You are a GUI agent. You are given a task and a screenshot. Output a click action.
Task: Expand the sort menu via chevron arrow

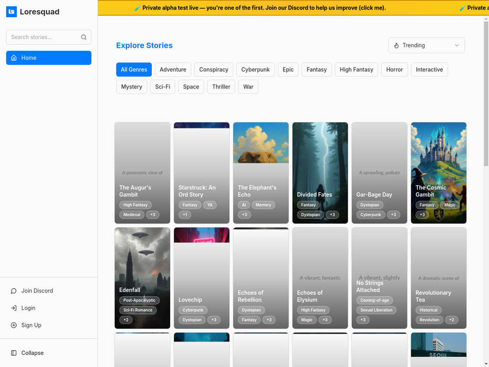[457, 45]
